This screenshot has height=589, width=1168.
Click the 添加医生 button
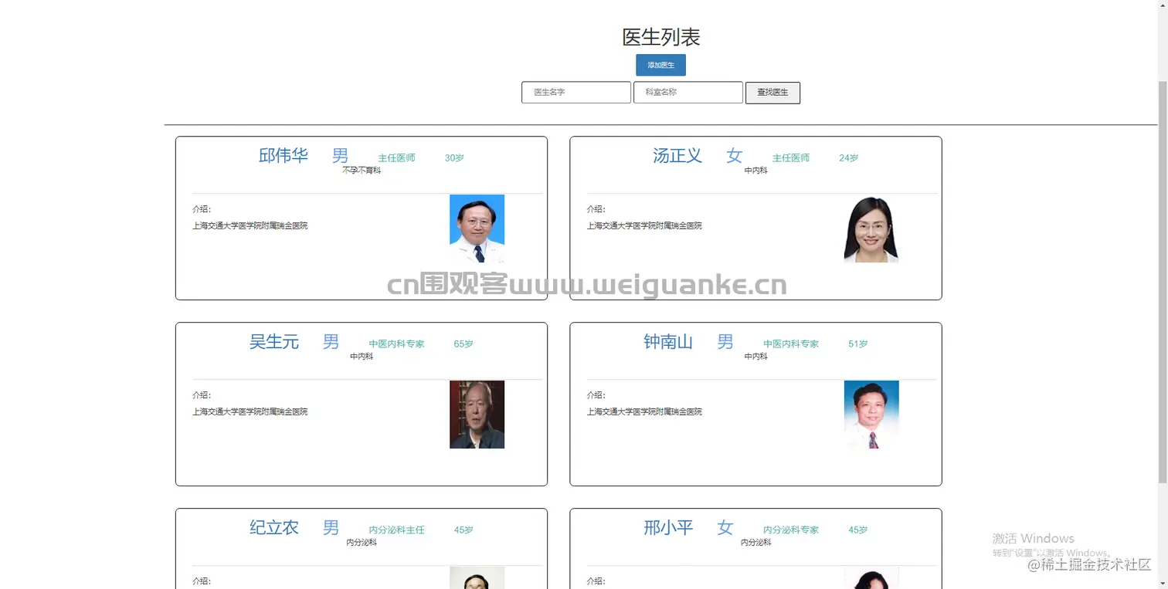tap(660, 66)
